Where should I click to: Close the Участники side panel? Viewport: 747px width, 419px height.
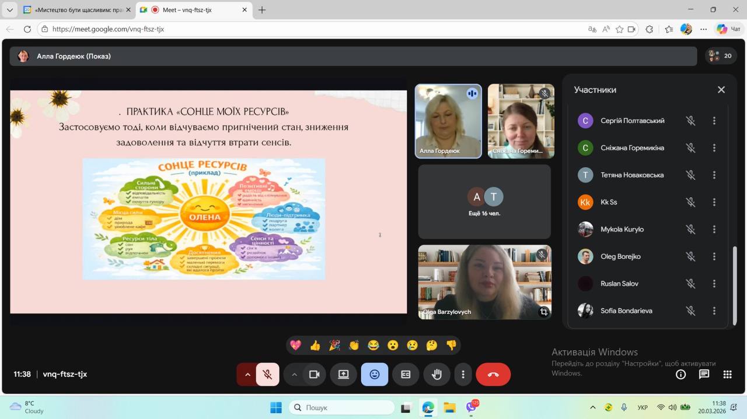[x=721, y=90]
